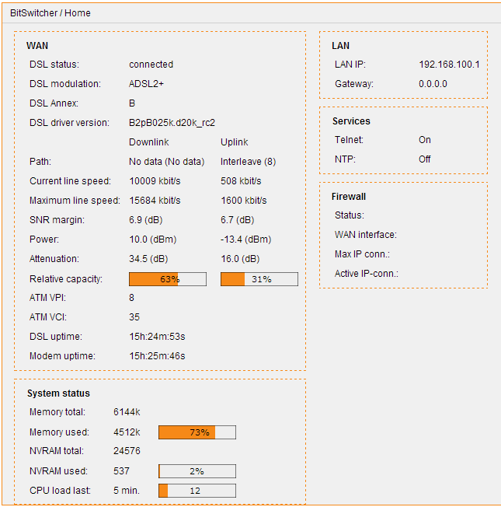Select the DSL status value connected
The width and height of the screenshot is (501, 507).
151,65
